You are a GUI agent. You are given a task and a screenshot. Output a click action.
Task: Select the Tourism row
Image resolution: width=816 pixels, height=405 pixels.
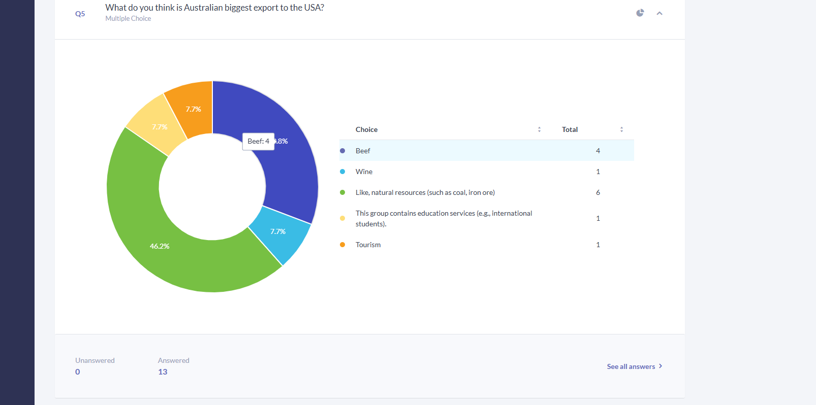point(487,245)
